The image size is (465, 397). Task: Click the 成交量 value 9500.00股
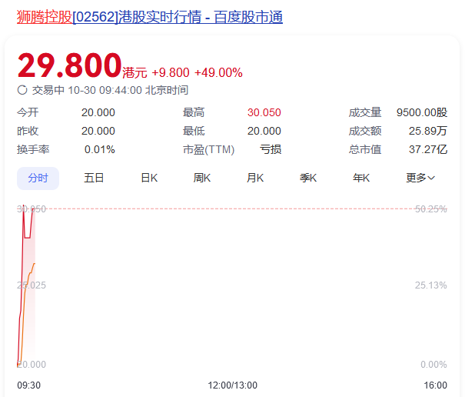(421, 112)
